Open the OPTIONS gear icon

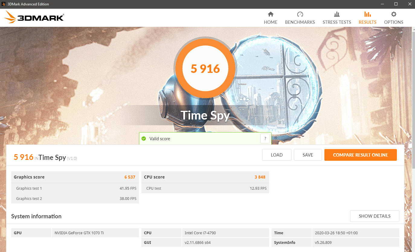(394, 14)
